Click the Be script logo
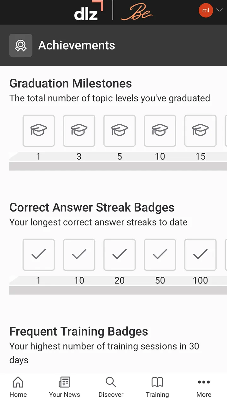The width and height of the screenshot is (227, 403). point(136,13)
